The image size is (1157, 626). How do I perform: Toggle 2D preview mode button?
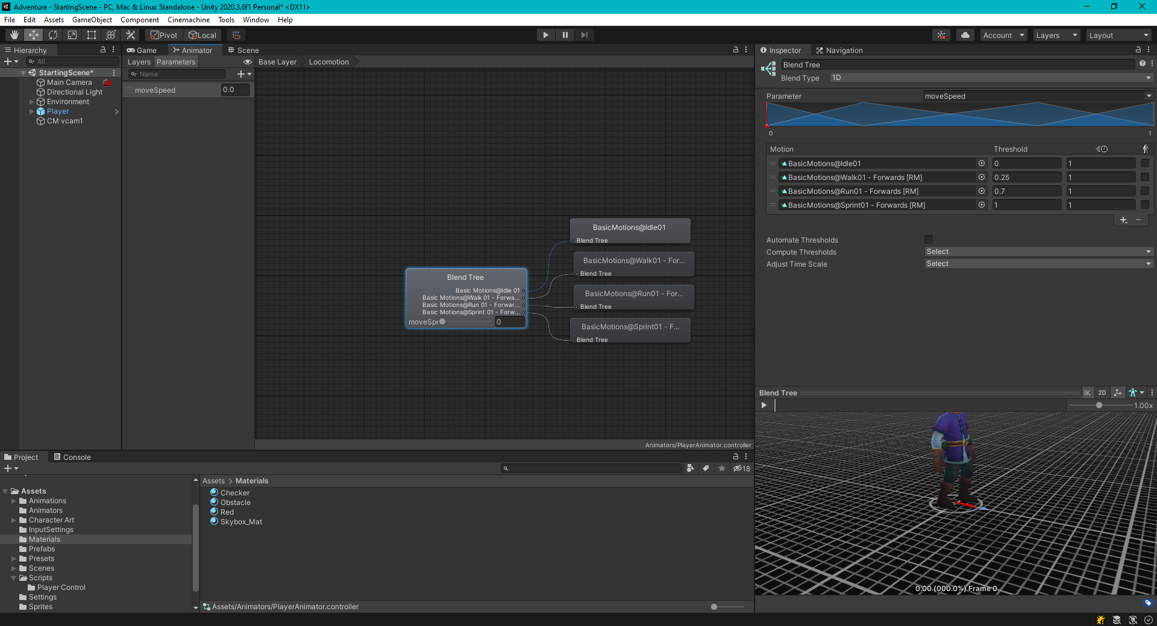click(x=1102, y=393)
